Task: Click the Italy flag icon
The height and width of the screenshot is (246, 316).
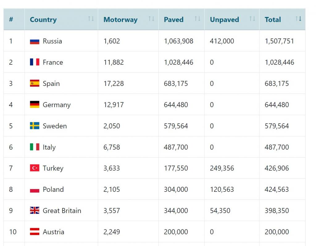Action: pyautogui.click(x=35, y=147)
